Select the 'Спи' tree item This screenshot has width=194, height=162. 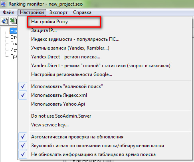14,44
